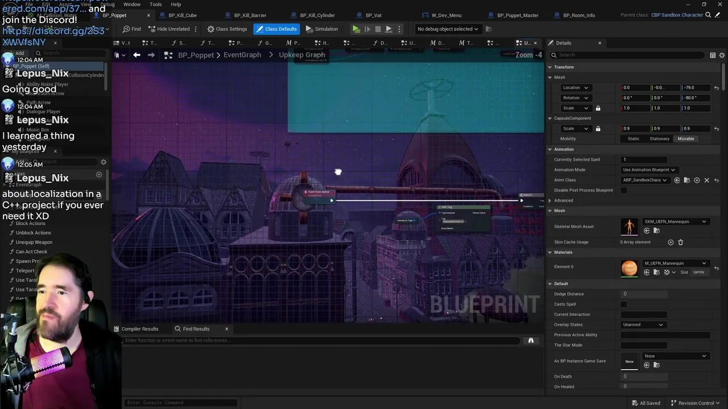Toggle the Mesh Scale lock icon

click(x=598, y=108)
